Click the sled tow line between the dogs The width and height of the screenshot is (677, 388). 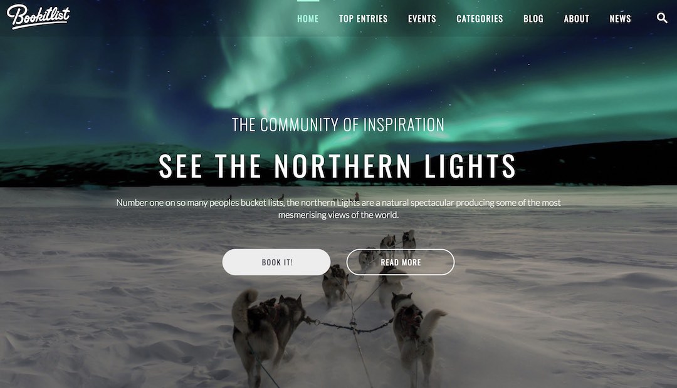[x=352, y=325]
